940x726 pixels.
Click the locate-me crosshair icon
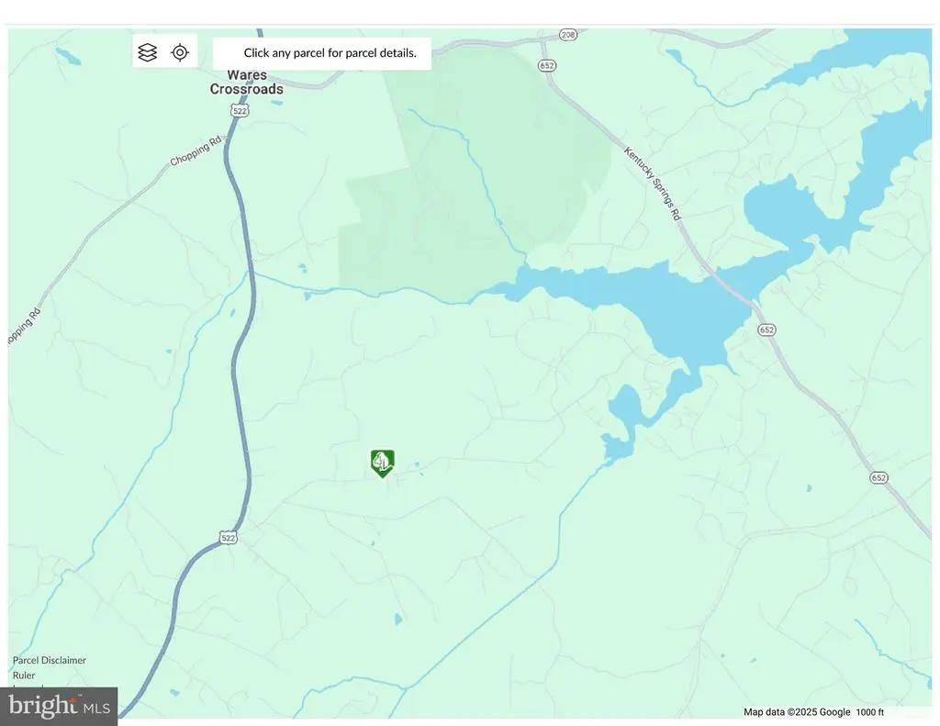[180, 52]
